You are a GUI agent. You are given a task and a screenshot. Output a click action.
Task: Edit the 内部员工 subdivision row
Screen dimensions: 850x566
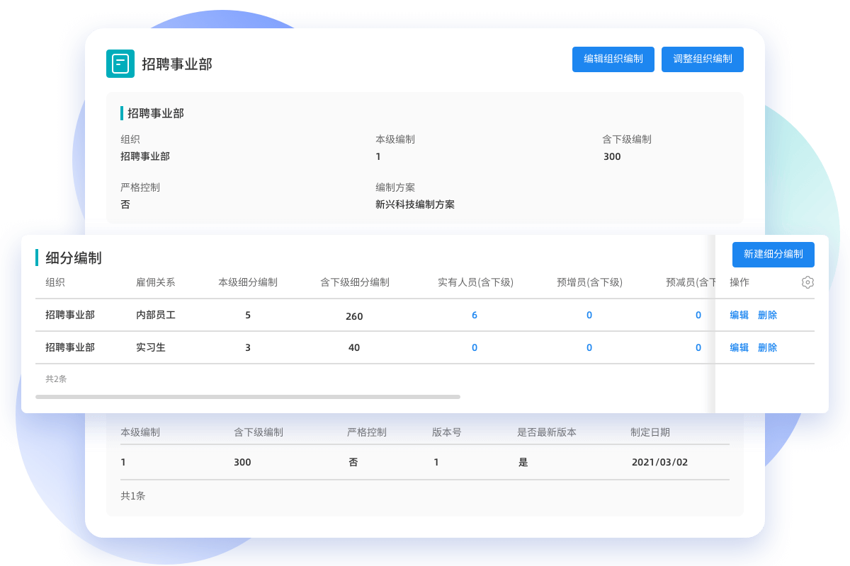pyautogui.click(x=739, y=315)
